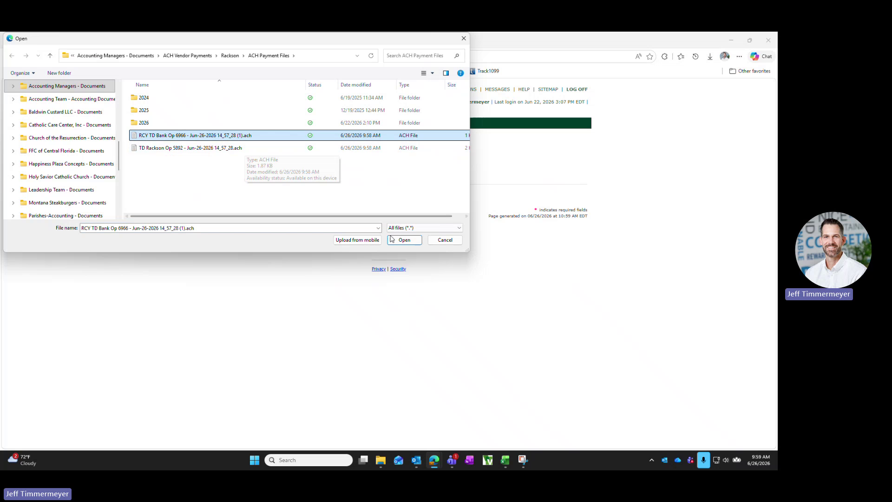The image size is (892, 502).
Task: Expand the address bar history chevron
Action: point(357,56)
